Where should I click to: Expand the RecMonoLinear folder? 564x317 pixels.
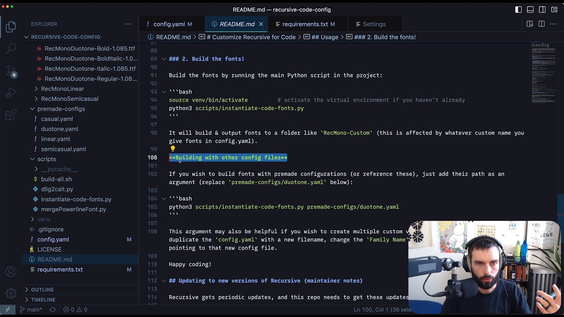62,89
